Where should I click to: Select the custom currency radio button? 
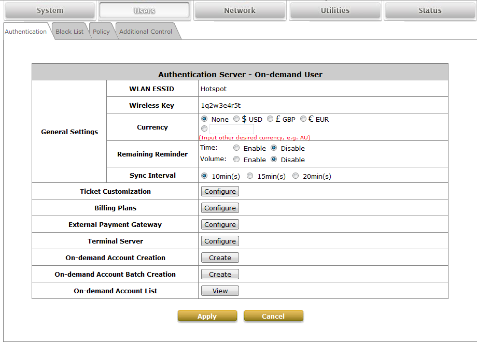point(204,129)
